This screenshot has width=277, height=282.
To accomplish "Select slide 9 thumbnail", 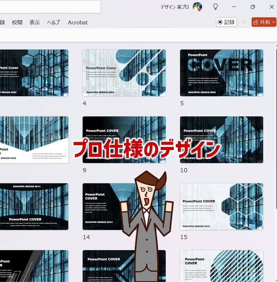I will coord(124,140).
